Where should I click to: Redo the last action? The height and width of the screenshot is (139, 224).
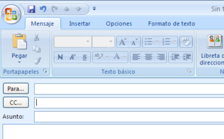[x=55, y=9]
